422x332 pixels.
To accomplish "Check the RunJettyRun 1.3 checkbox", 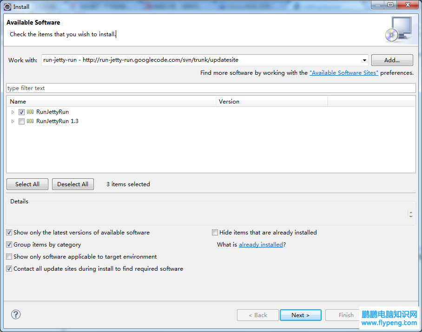I will coord(21,121).
